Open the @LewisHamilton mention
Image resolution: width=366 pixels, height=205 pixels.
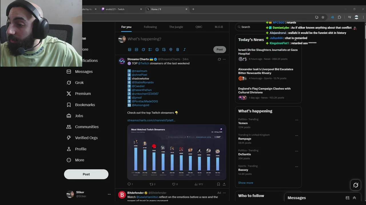[x=147, y=197]
